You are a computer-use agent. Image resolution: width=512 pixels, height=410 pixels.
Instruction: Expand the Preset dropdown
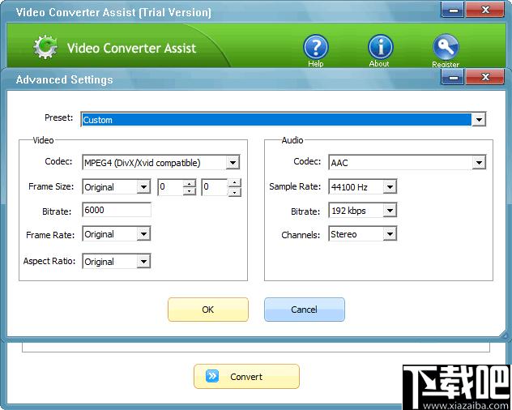(x=479, y=120)
